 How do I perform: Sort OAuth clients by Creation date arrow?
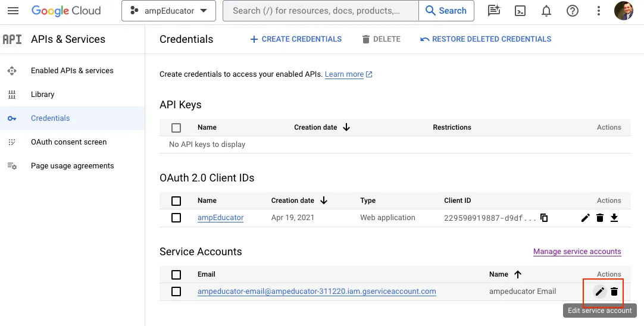[x=324, y=200]
